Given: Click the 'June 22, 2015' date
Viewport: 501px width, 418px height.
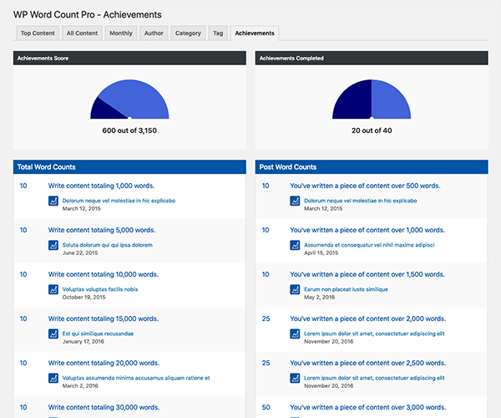Looking at the screenshot, I should tap(80, 253).
